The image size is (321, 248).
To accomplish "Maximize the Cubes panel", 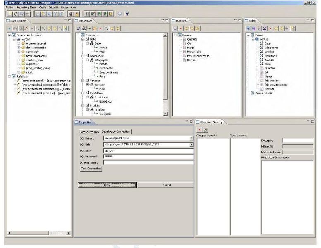I will coord(312,20).
